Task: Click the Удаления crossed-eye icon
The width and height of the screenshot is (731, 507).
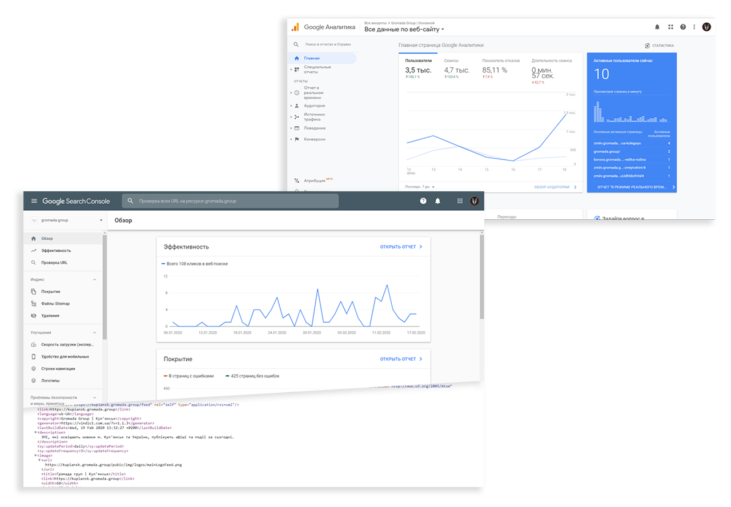Action: (34, 316)
